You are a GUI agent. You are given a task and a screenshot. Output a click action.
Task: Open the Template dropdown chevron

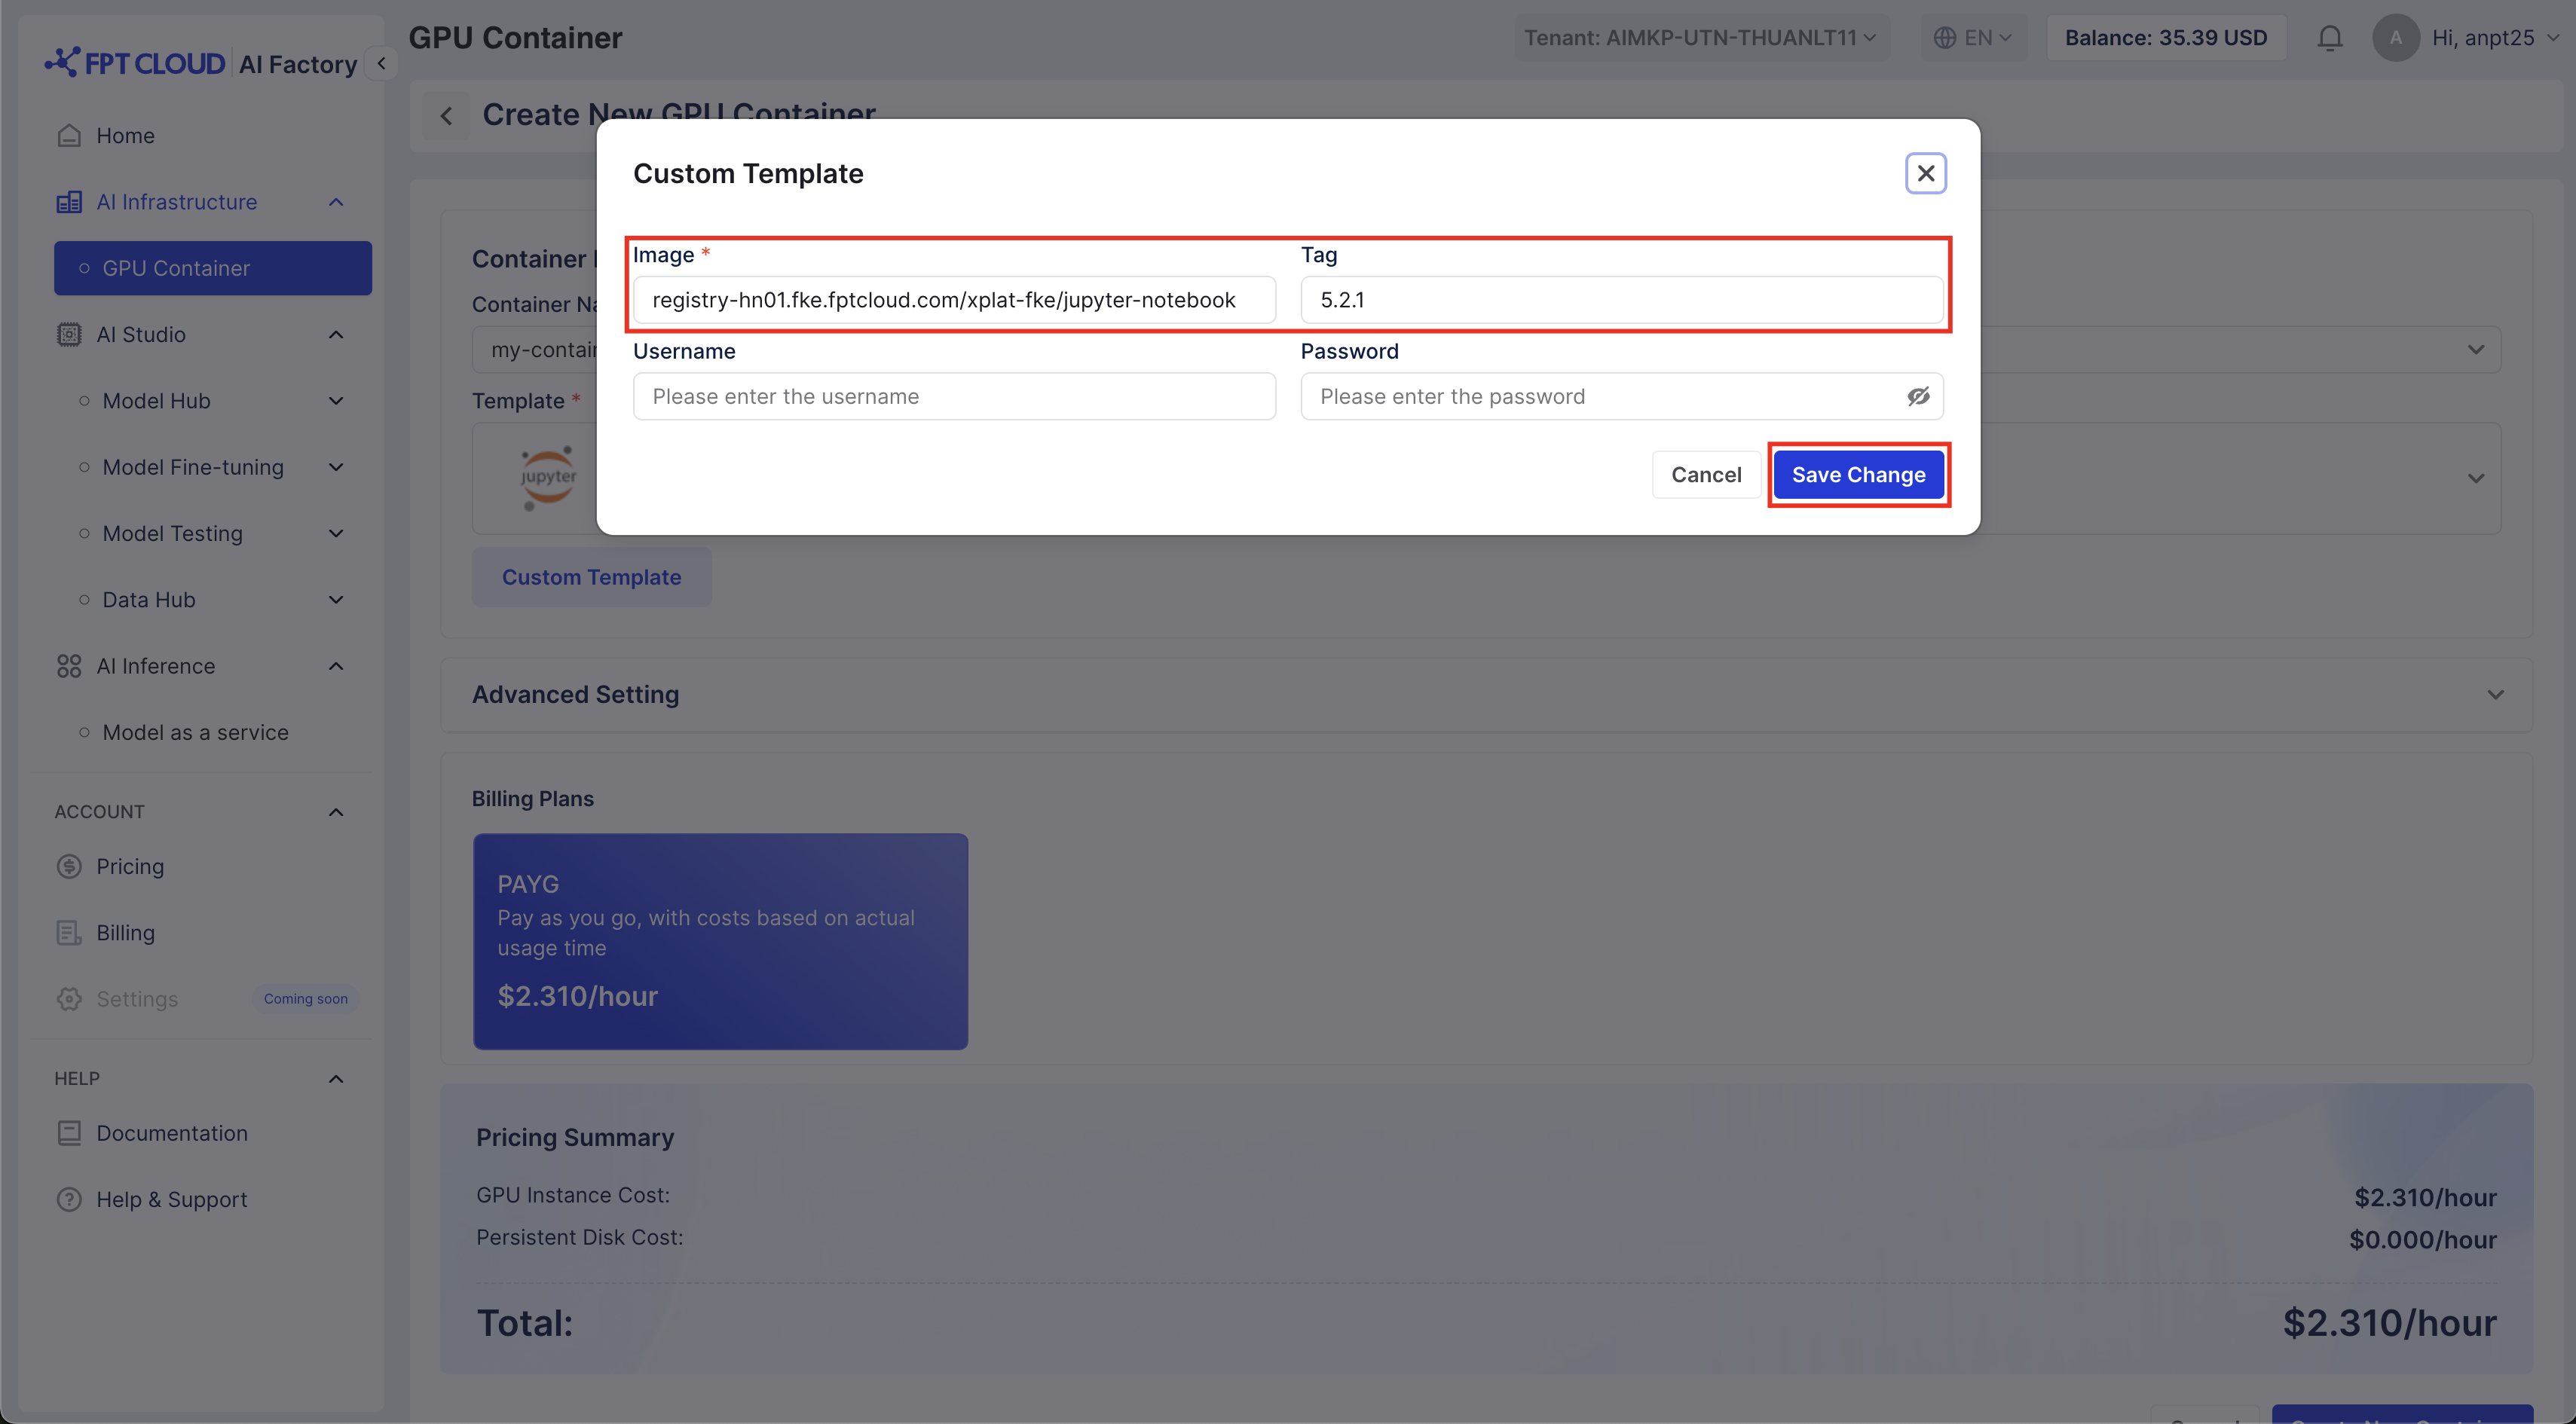coord(2475,478)
